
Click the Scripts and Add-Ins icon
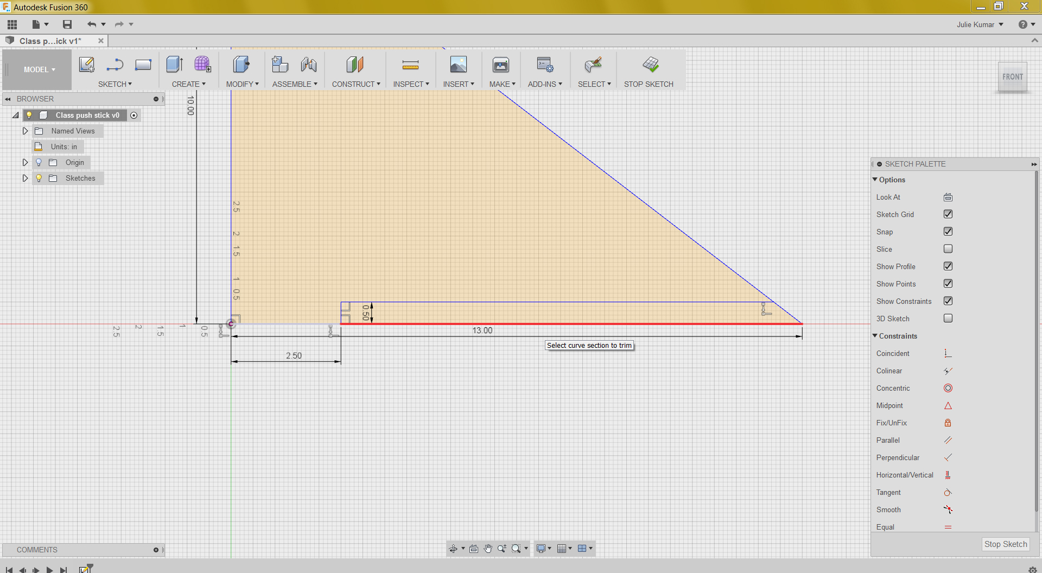(545, 65)
